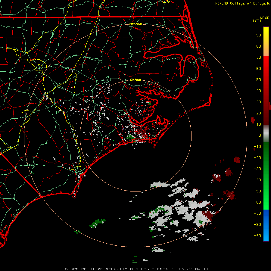Click the 80 value on the velocity scale
This screenshot has width=271, height=271.
[x=259, y=46]
